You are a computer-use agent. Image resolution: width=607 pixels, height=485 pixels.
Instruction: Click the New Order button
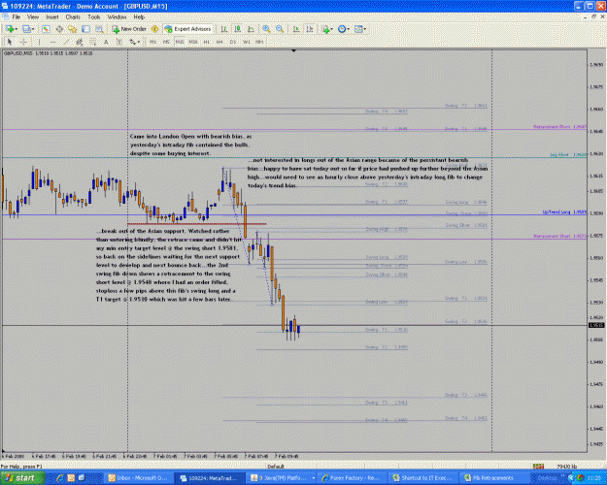[x=129, y=29]
